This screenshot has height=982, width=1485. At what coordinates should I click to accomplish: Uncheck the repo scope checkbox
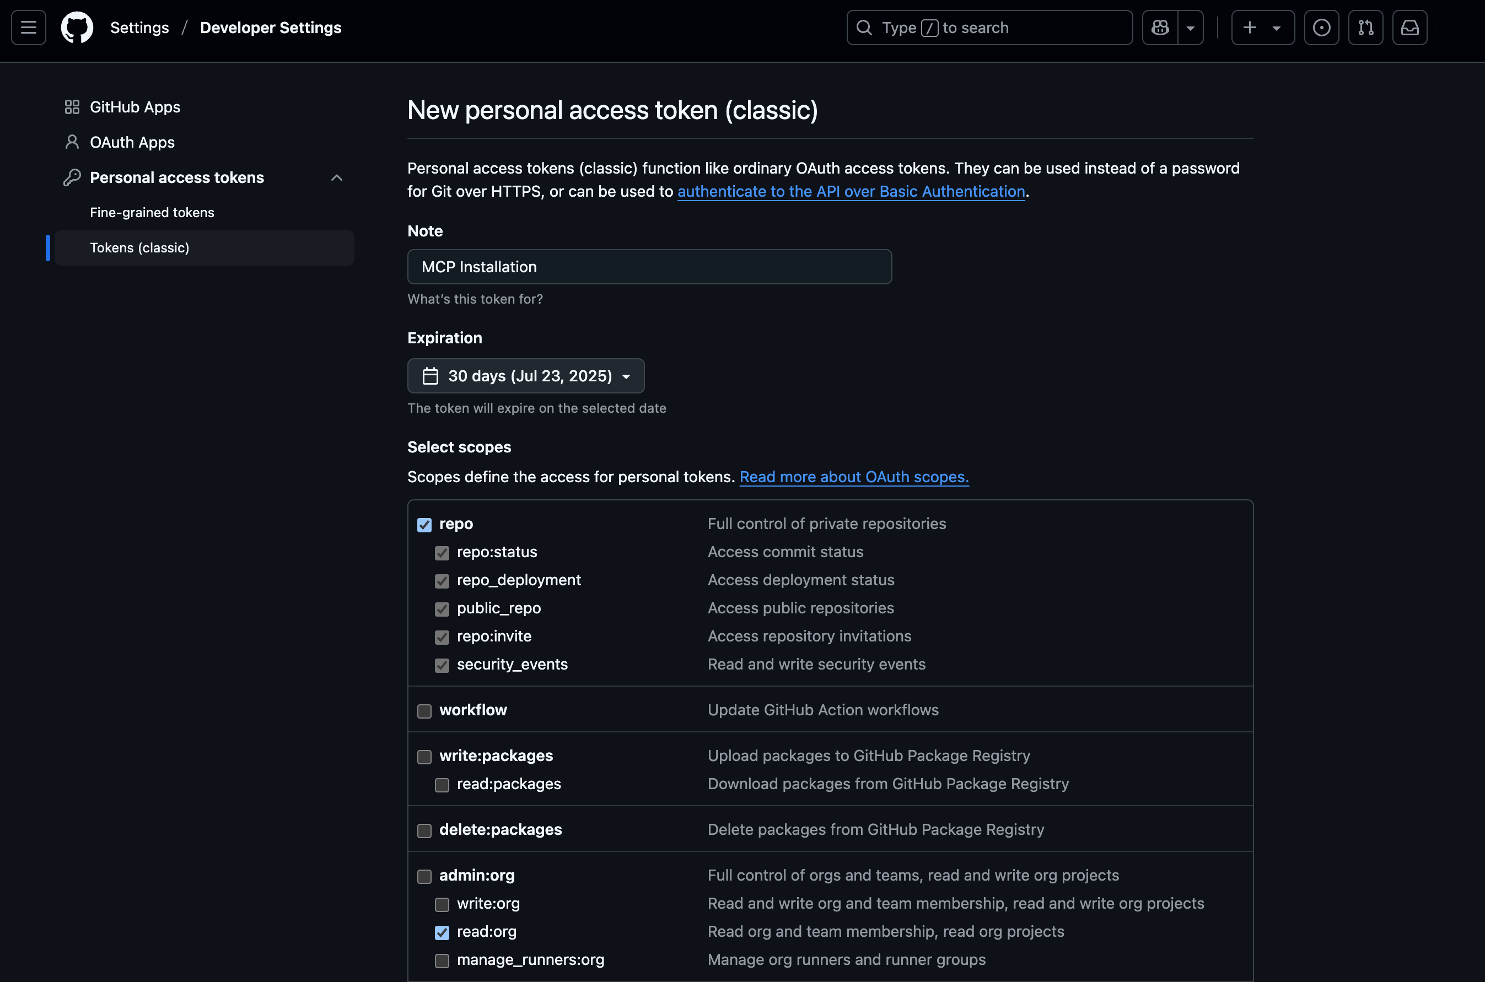424,525
